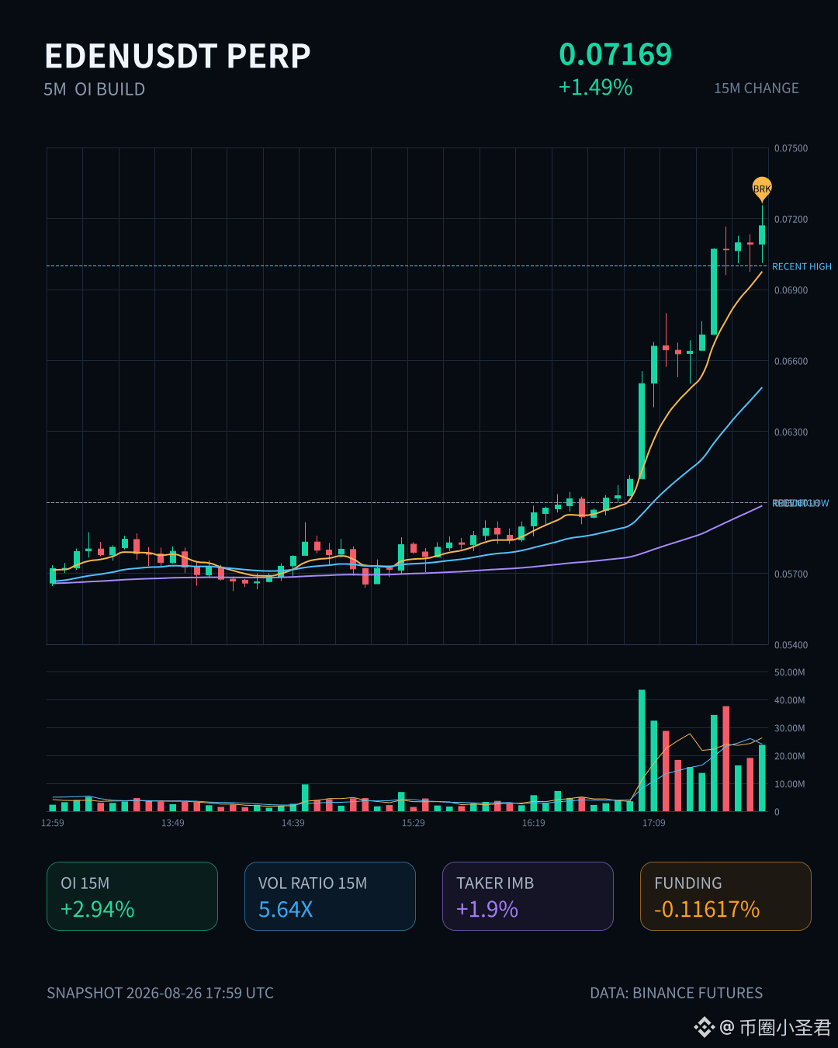This screenshot has height=1048, width=838.
Task: Click the tallest green volume bar
Action: [x=642, y=751]
